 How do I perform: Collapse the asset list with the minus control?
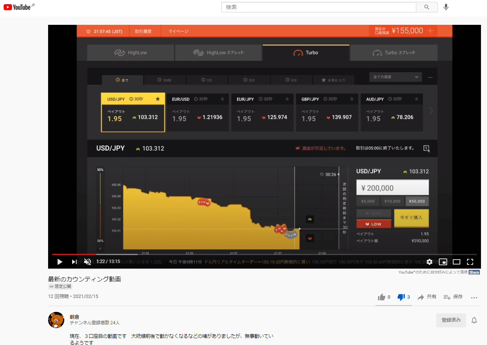tap(430, 77)
